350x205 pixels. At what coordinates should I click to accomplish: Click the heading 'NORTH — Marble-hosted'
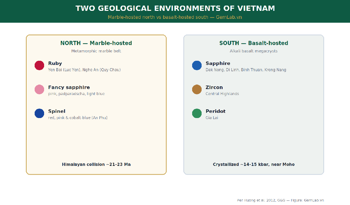(x=96, y=43)
